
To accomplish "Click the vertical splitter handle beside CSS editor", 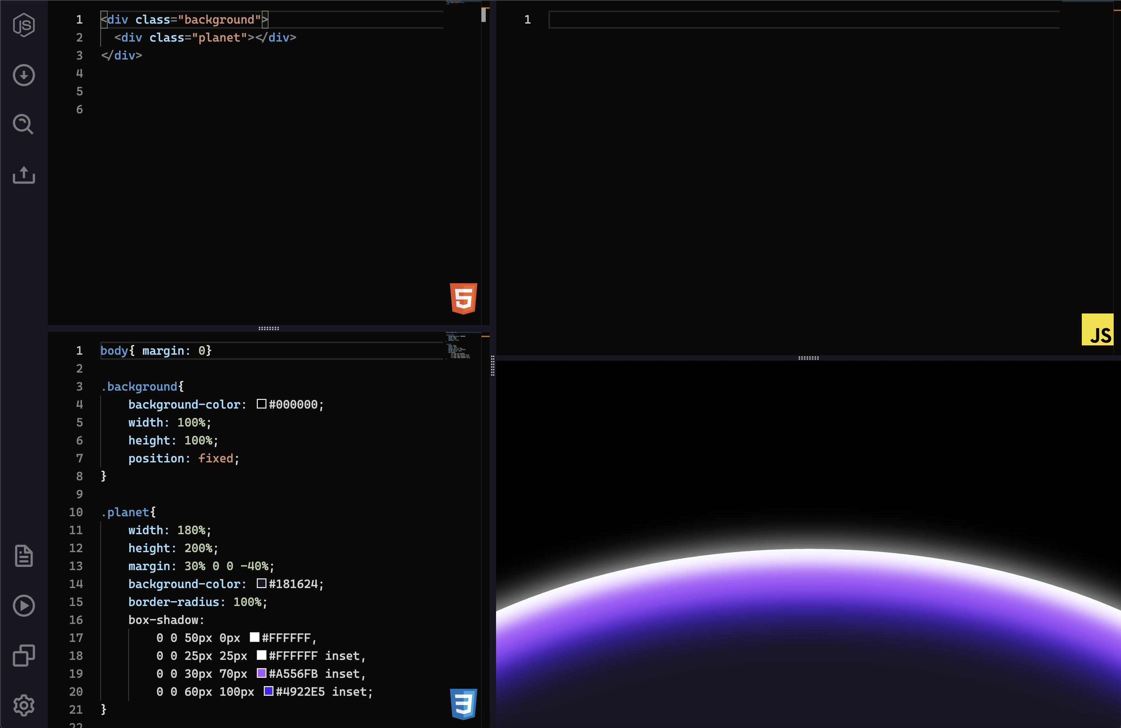I will [x=493, y=366].
